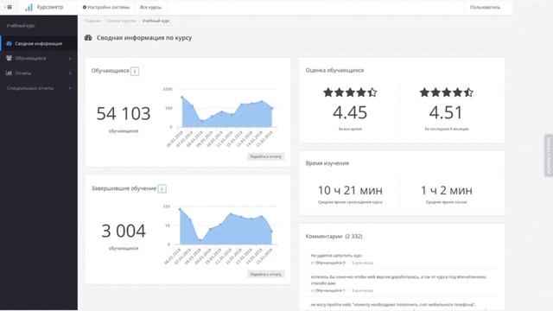The width and height of the screenshot is (553, 311).
Task: Click the 54 103 learners count
Action: coord(124,113)
